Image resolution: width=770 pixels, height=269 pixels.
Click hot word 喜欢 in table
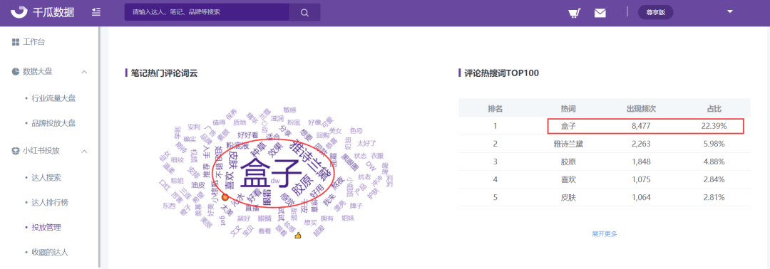coord(568,179)
